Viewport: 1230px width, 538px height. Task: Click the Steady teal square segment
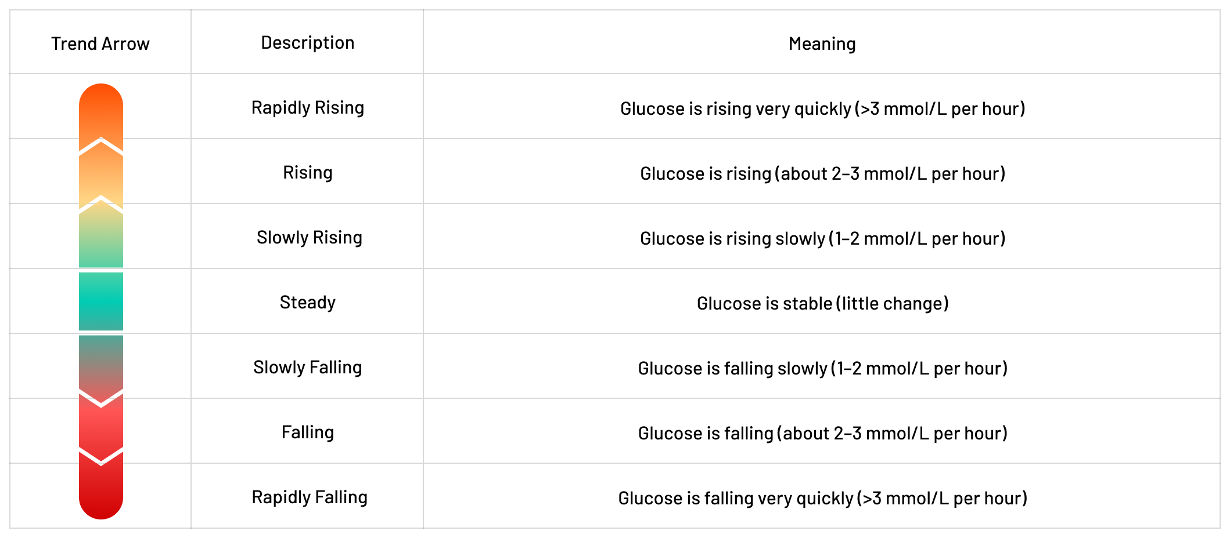(x=100, y=301)
